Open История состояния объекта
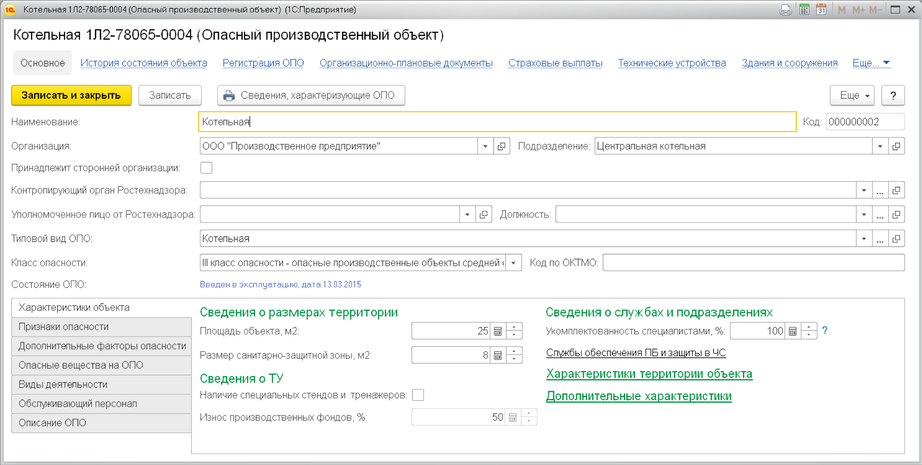 pos(144,63)
